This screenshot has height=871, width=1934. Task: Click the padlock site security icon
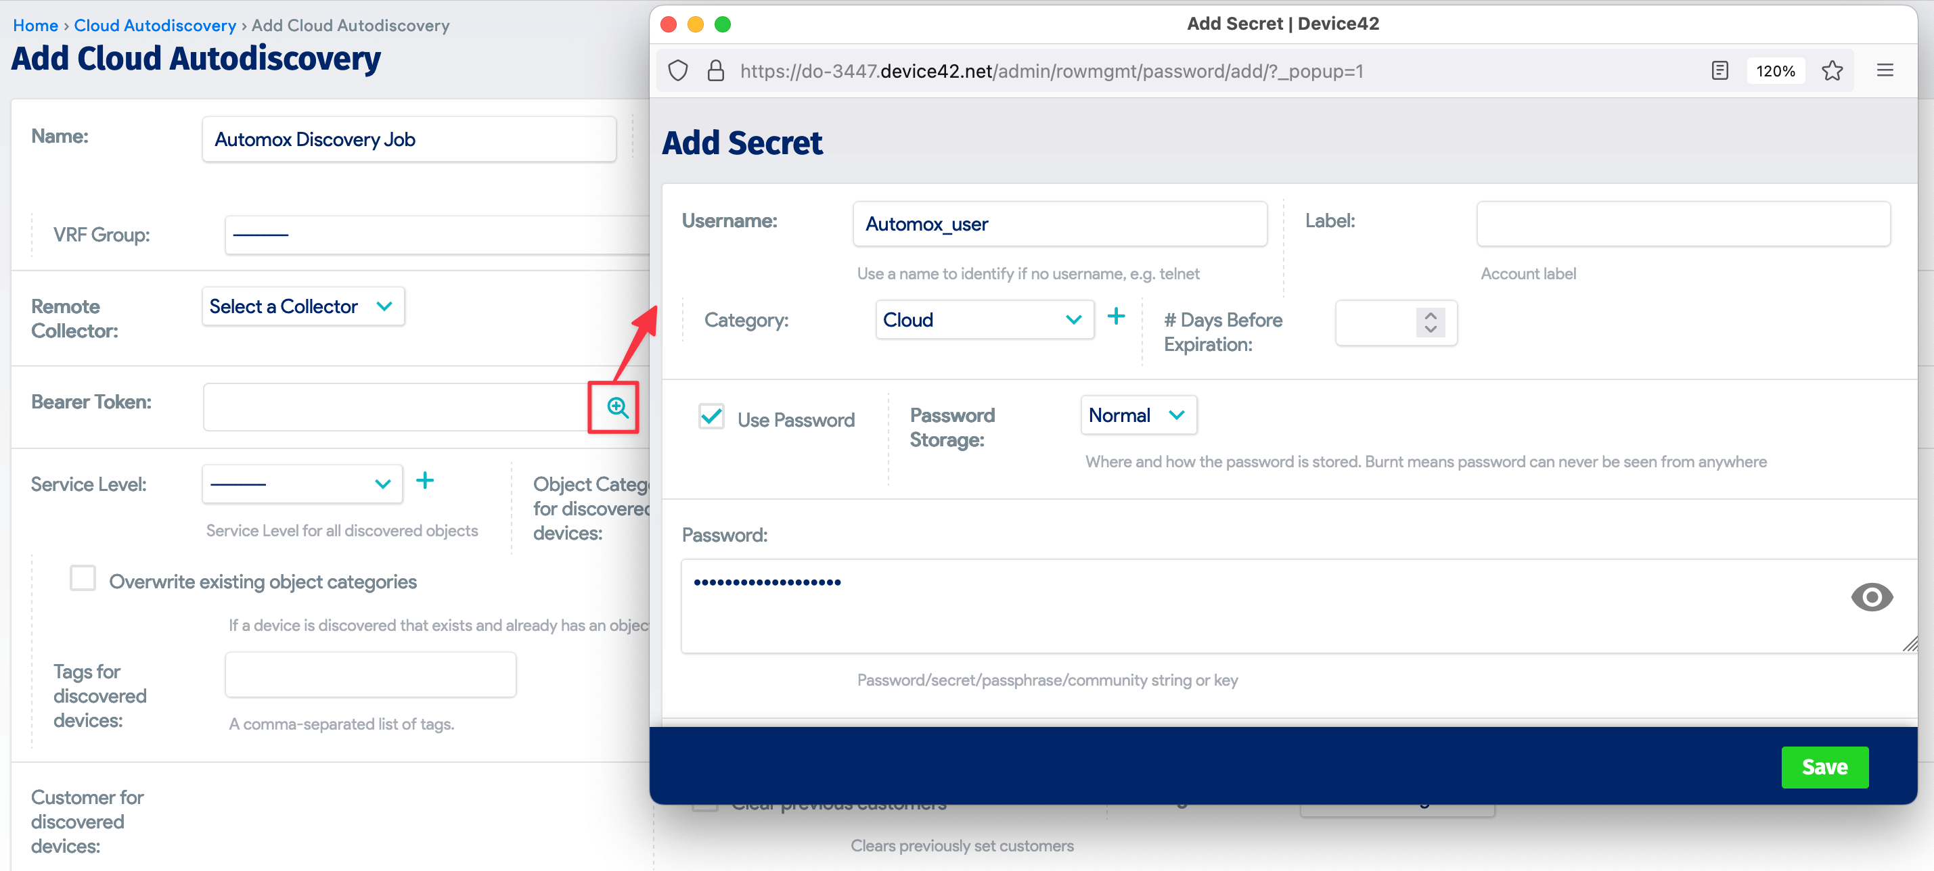pyautogui.click(x=715, y=71)
